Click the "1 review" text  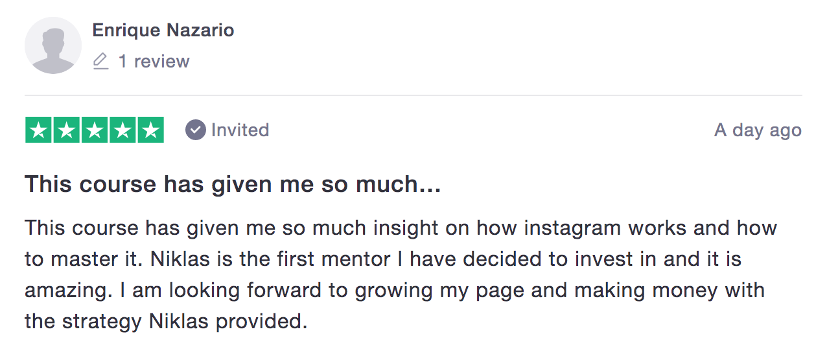pos(154,62)
